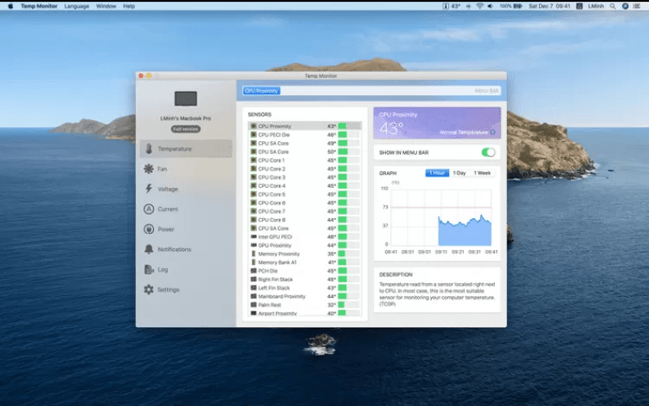The width and height of the screenshot is (649, 406).
Task: Click the temperature status in menu bar
Action: tap(453, 6)
